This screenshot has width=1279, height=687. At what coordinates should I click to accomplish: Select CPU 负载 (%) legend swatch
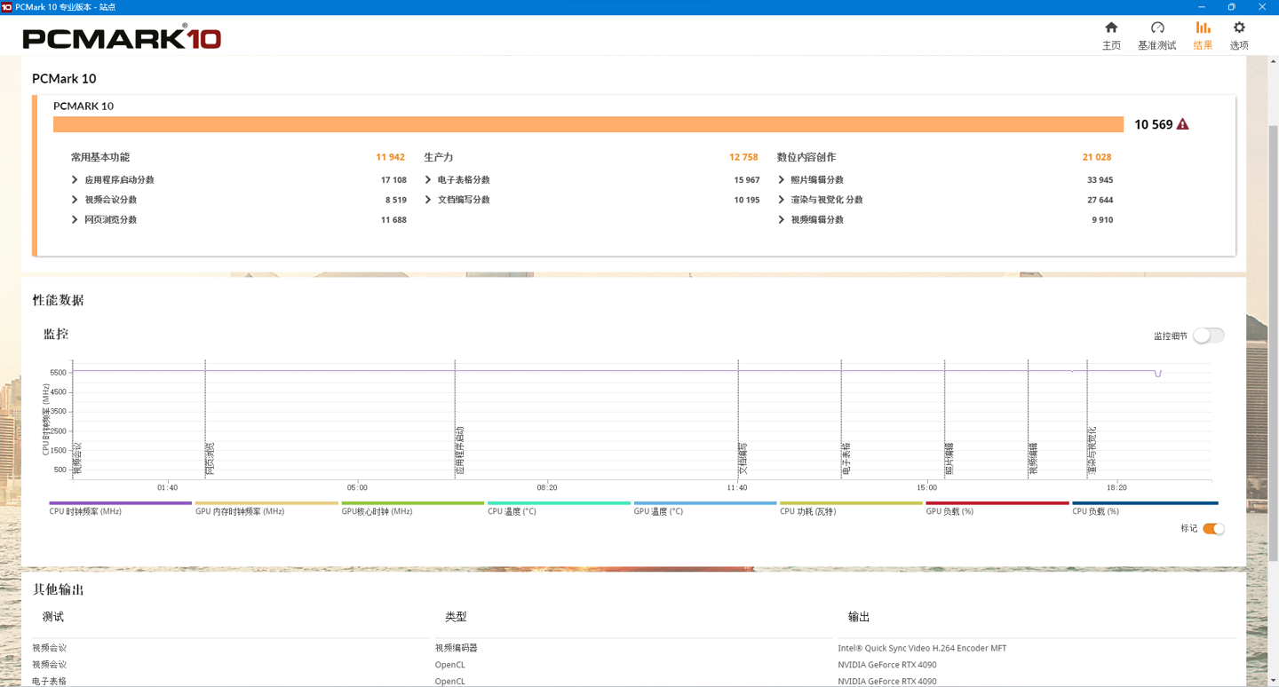[x=1145, y=503]
